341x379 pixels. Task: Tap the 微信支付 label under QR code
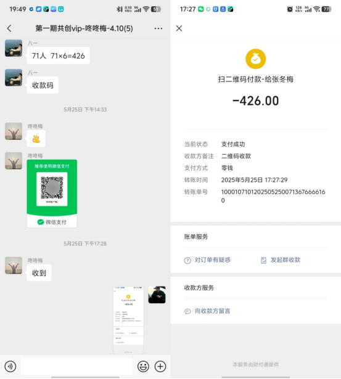(x=52, y=222)
